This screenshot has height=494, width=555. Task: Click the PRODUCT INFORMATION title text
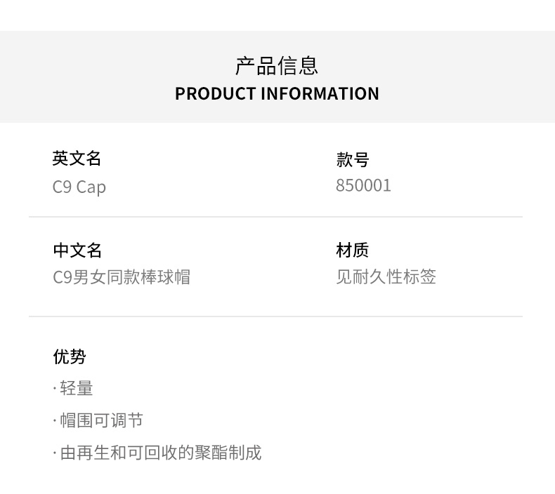tap(277, 93)
